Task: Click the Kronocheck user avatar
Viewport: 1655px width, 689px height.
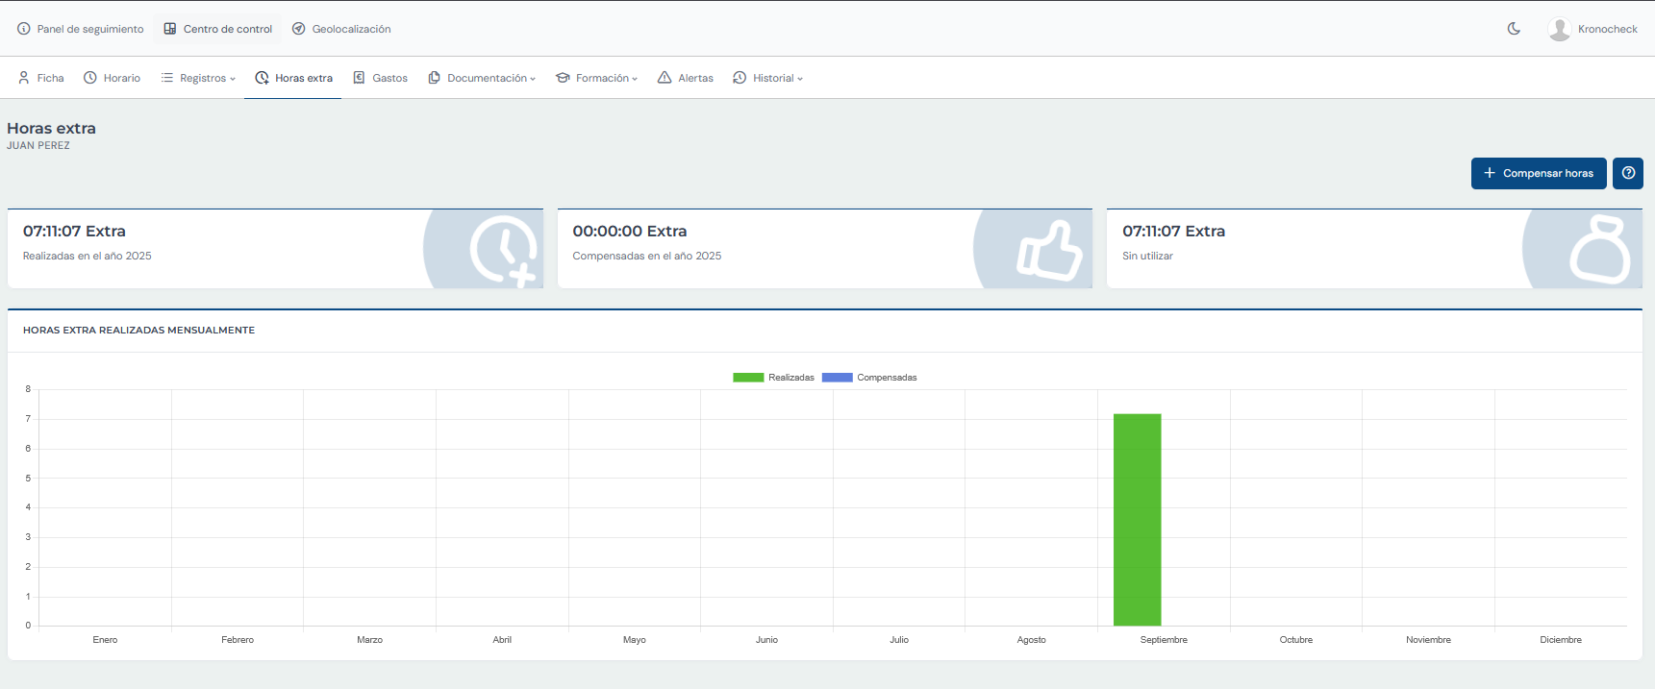Action: 1559,29
